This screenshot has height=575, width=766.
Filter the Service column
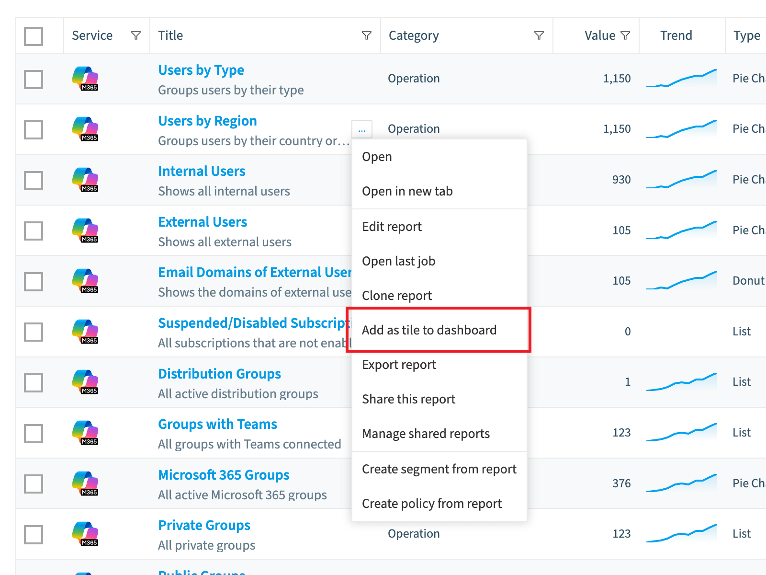pos(136,35)
